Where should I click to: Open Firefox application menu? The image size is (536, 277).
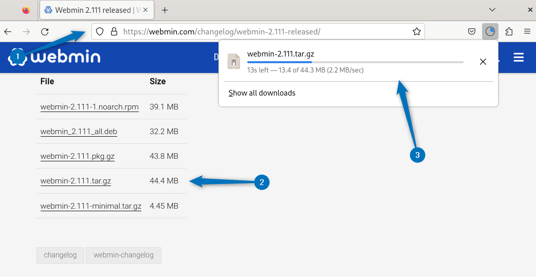527,31
